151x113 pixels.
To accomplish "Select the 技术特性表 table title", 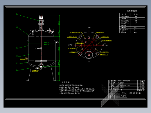I will (x=132, y=11).
